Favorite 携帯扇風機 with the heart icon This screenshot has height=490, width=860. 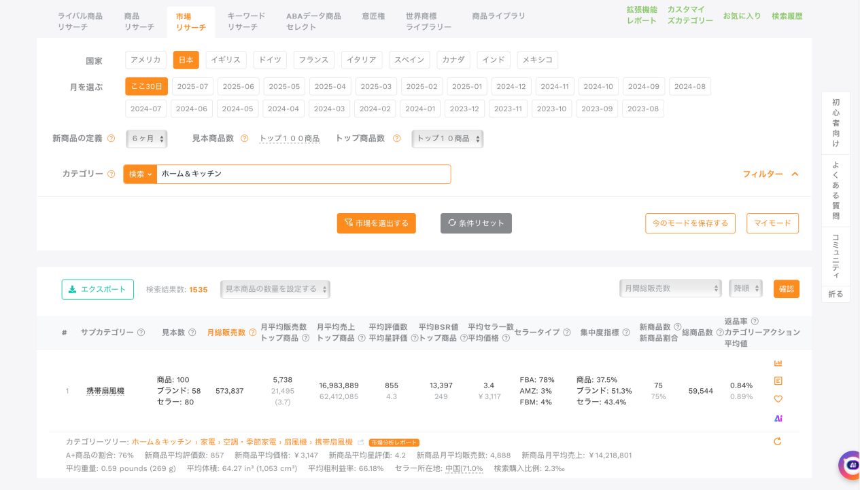[x=778, y=399]
